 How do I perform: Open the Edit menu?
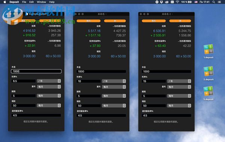31,2
